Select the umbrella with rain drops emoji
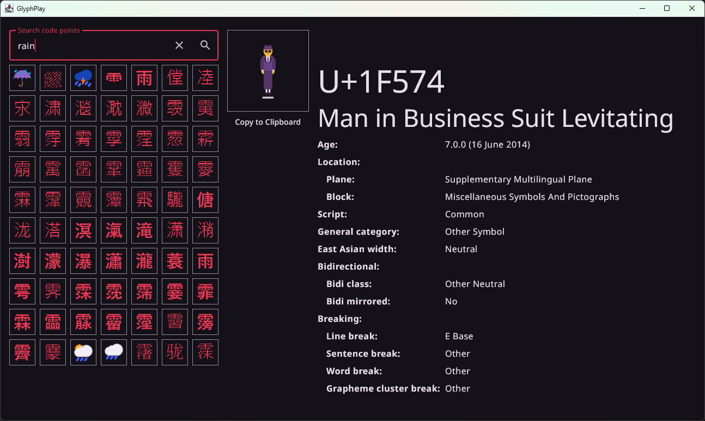 [22, 78]
